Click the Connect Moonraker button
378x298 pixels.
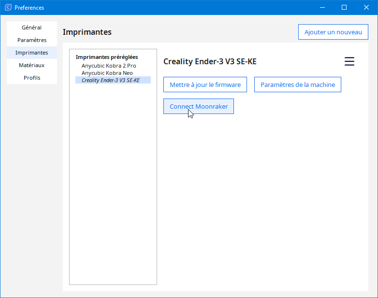coord(199,106)
